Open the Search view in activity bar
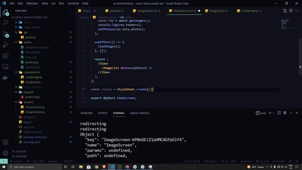Image resolution: width=302 pixels, height=170 pixels. [5, 23]
